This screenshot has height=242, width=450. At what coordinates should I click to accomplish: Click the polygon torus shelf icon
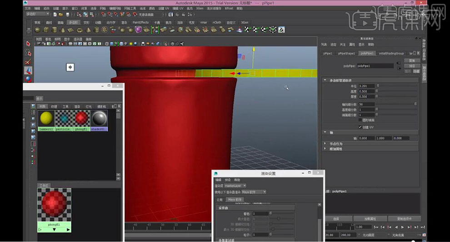pyautogui.click(x=80, y=29)
